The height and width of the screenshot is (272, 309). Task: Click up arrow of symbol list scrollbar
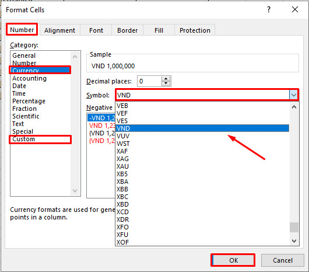pos(294,107)
